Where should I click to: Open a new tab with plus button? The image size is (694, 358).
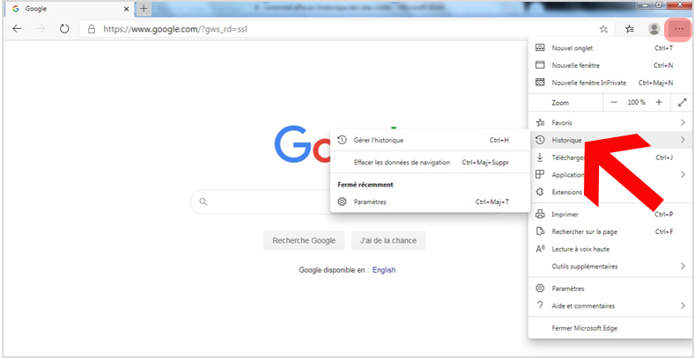pos(144,9)
